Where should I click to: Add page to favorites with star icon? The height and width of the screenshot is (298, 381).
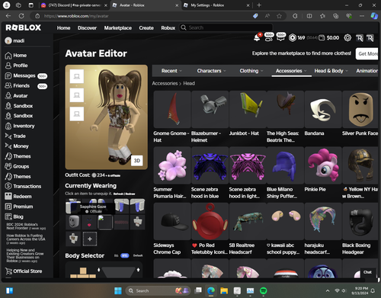(x=279, y=16)
